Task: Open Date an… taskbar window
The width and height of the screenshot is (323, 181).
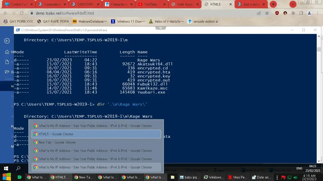Action: (x=262, y=177)
